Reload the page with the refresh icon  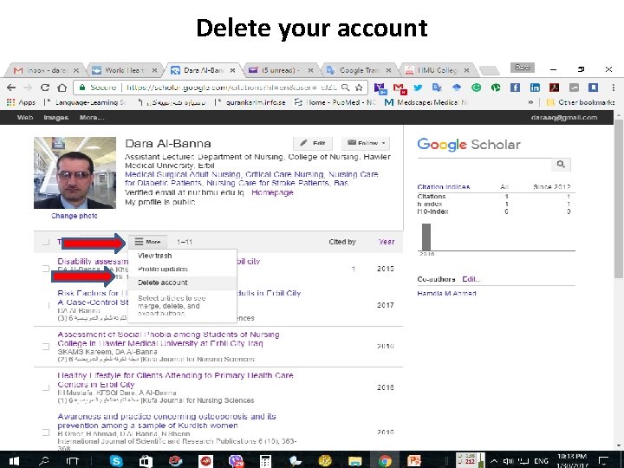coord(45,88)
